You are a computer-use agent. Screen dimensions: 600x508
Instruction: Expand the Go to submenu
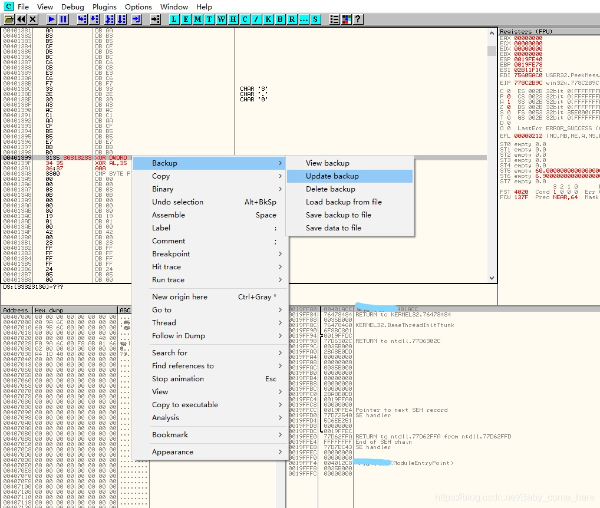tap(210, 310)
